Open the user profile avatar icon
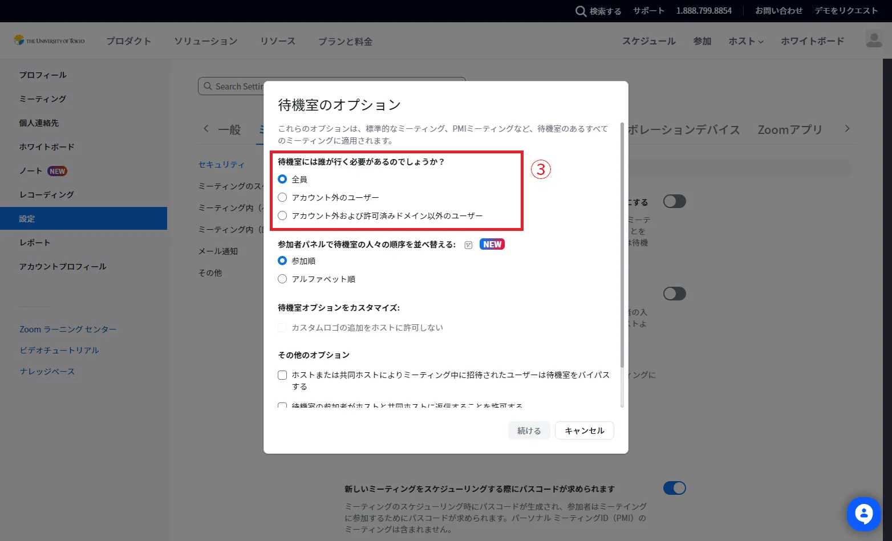Viewport: 892px width, 541px height. 874,40
